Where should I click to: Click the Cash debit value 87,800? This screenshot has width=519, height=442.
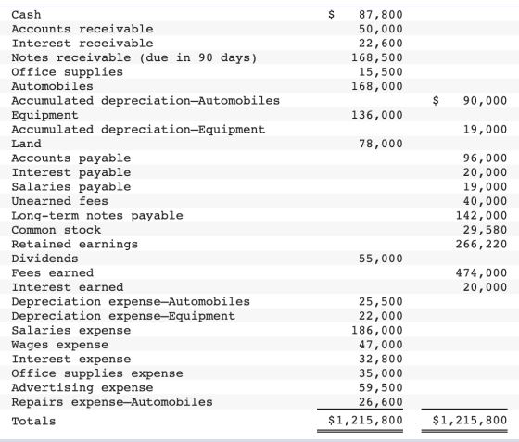[381, 15]
